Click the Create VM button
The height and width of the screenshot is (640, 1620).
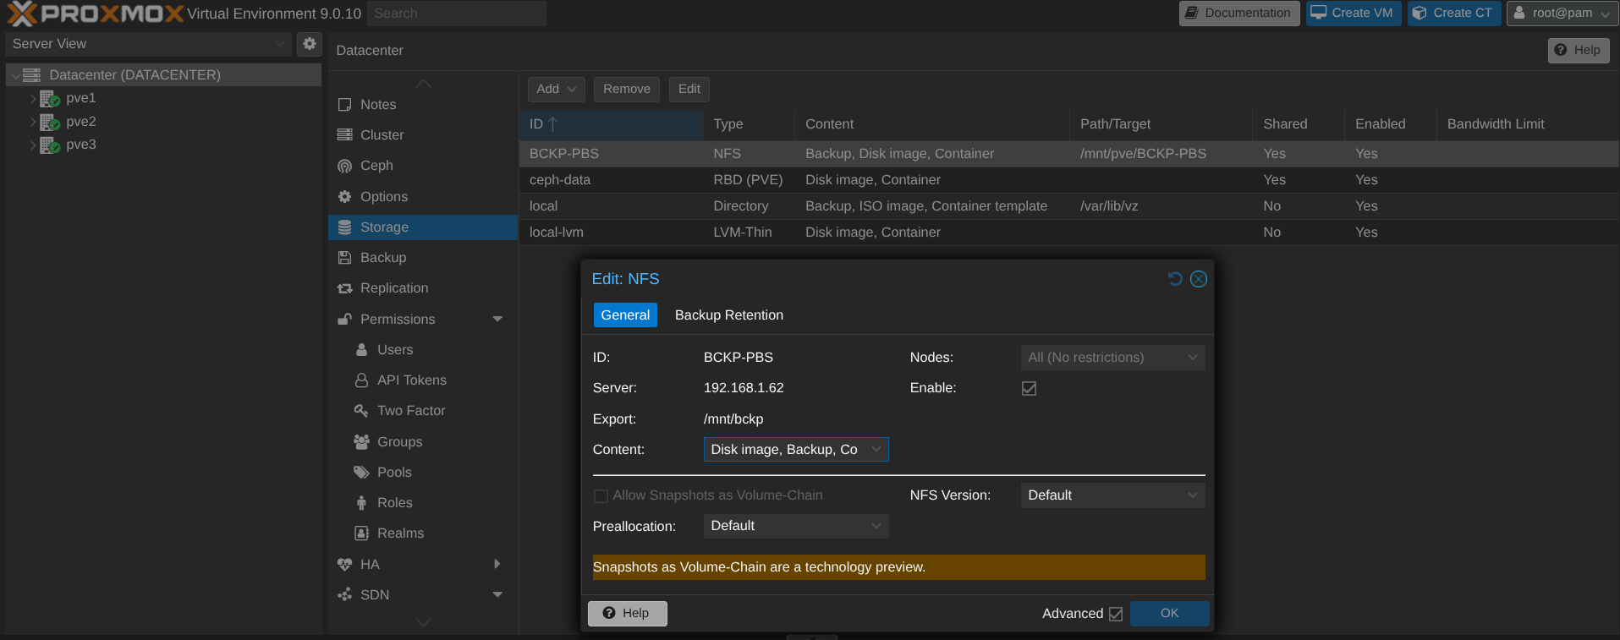tap(1353, 14)
